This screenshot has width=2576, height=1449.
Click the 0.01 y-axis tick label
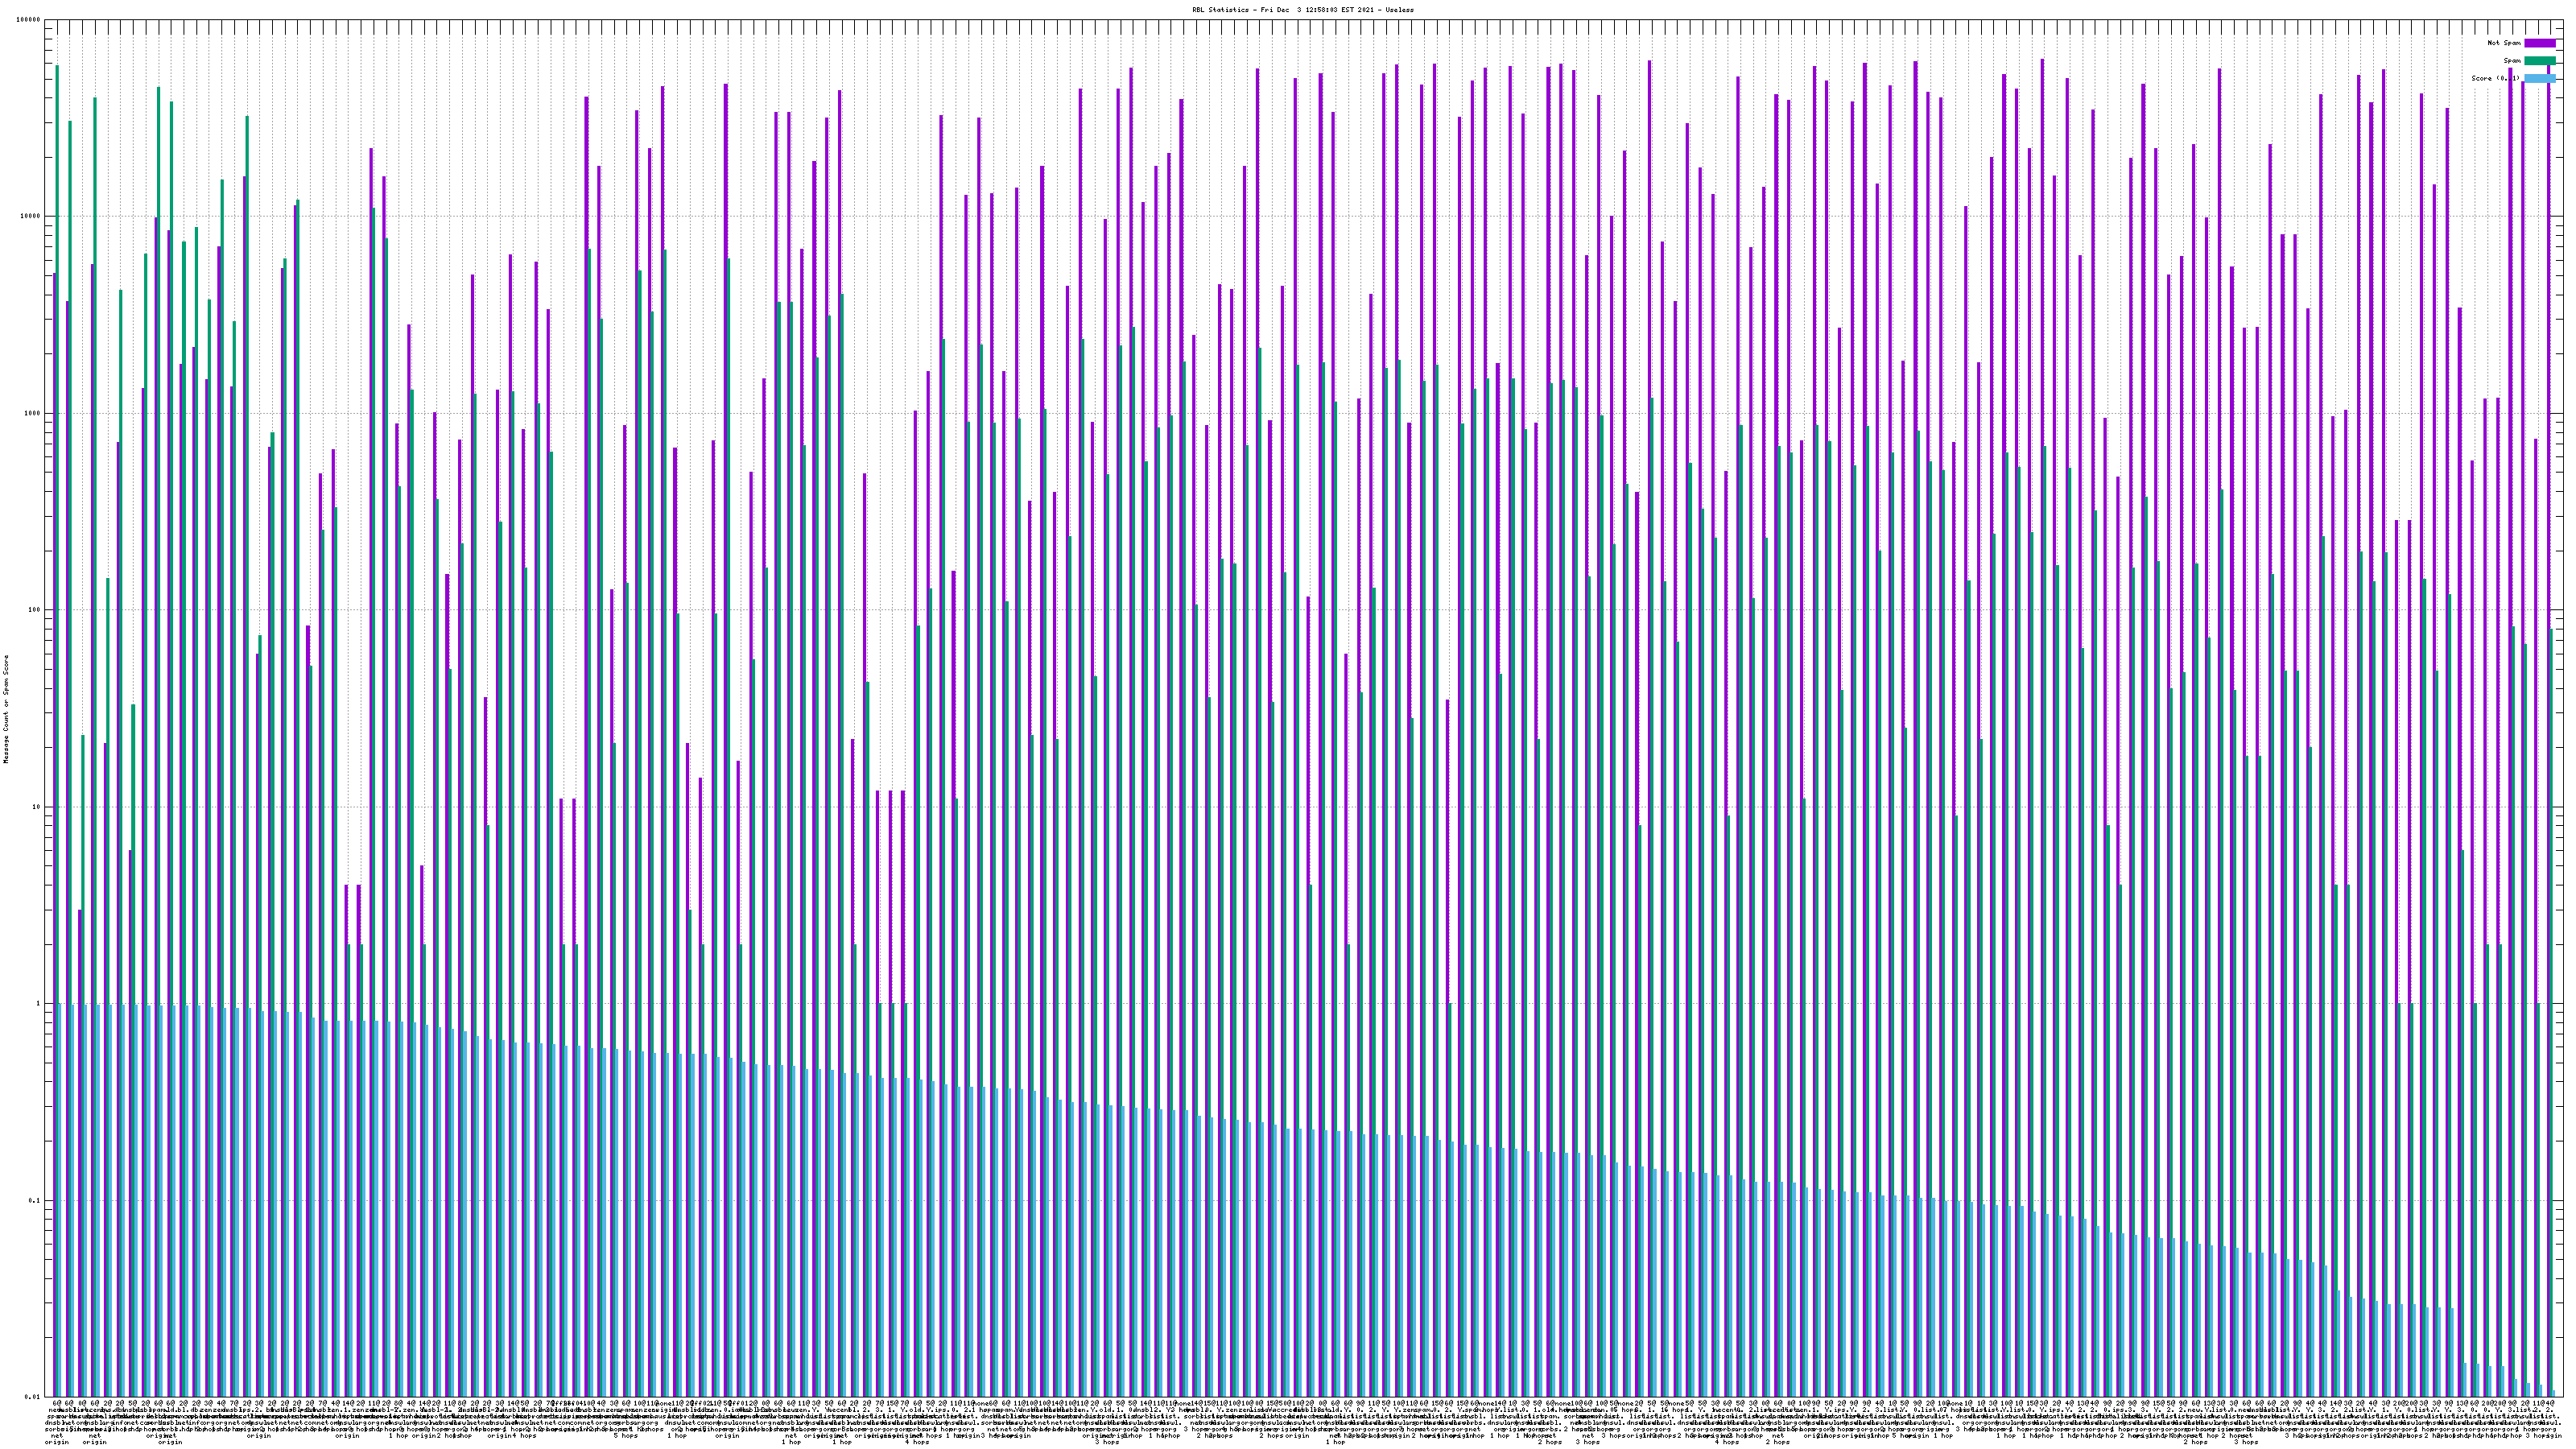tap(33, 1397)
